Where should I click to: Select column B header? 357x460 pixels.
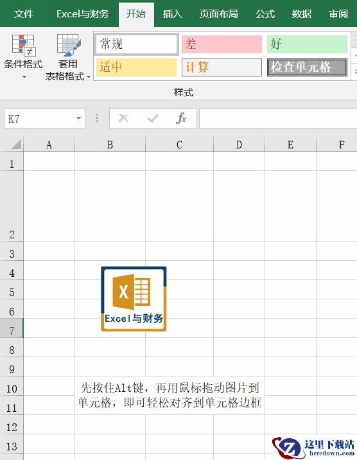click(110, 145)
